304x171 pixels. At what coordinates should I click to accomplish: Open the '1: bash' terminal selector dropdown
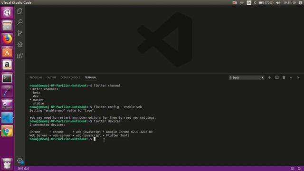[247, 77]
